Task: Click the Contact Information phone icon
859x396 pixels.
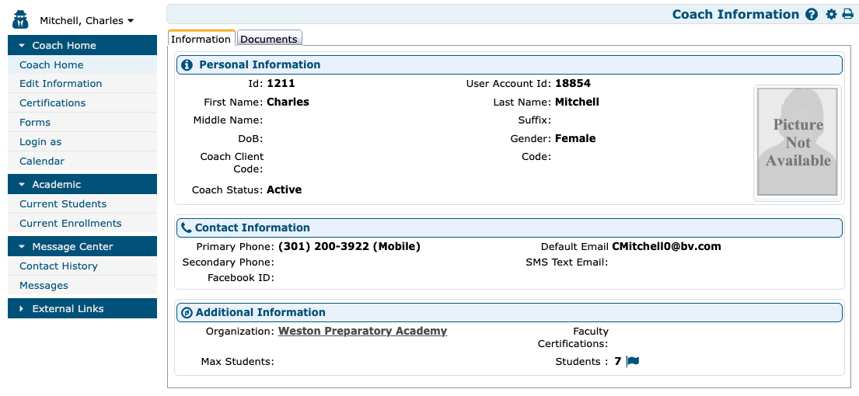Action: 186,228
